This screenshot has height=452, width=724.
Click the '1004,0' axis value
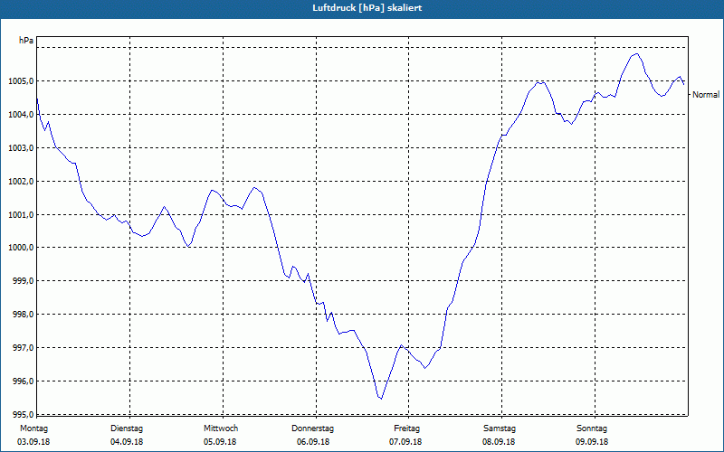(21, 115)
